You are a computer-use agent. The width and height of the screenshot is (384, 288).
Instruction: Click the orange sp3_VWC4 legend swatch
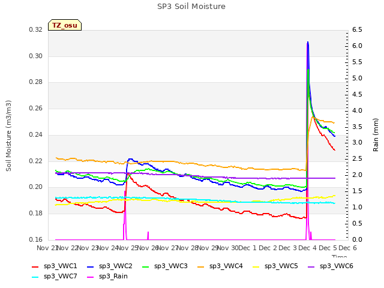click(201, 266)
